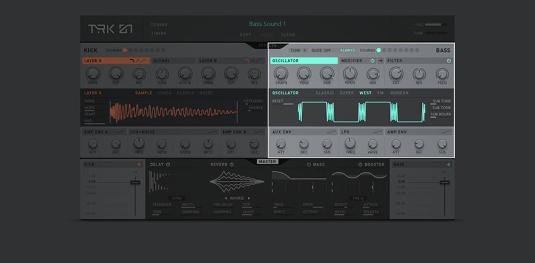Open the GLIDE OFF setting
535x263 pixels.
click(x=321, y=50)
